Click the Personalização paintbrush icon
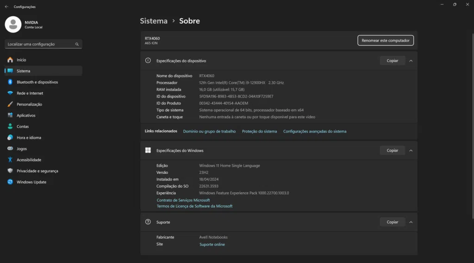This screenshot has height=263, width=474. click(10, 104)
